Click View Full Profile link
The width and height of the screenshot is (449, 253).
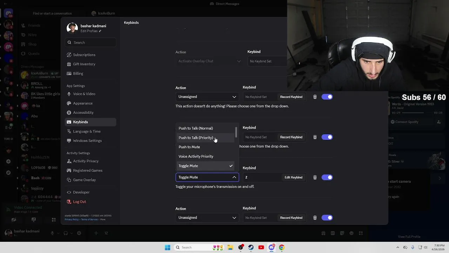(409, 237)
